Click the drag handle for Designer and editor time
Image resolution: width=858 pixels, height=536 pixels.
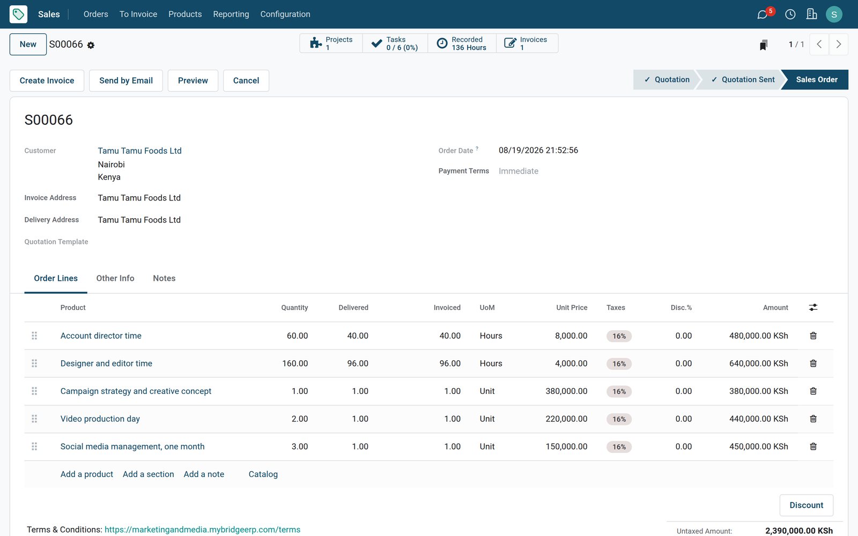click(x=34, y=363)
